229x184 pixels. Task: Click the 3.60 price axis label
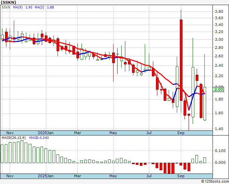coord(219,18)
